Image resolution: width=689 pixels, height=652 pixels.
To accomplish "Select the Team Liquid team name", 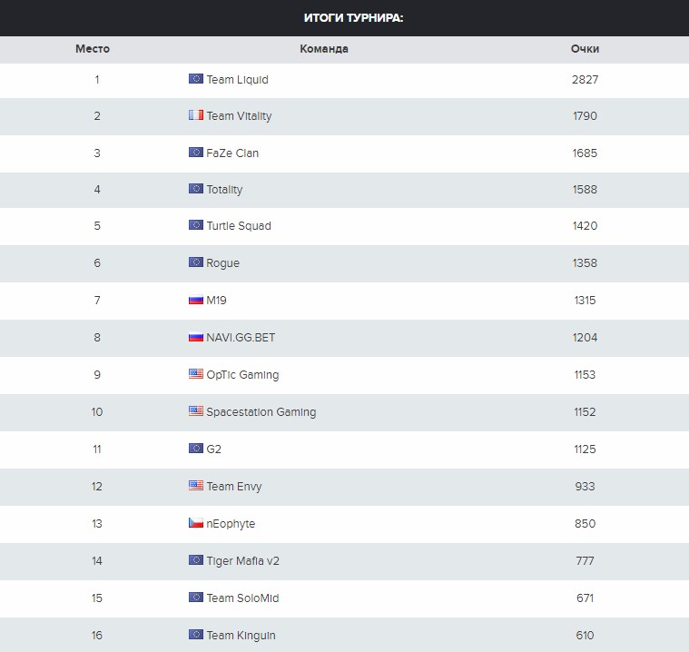I will (237, 80).
